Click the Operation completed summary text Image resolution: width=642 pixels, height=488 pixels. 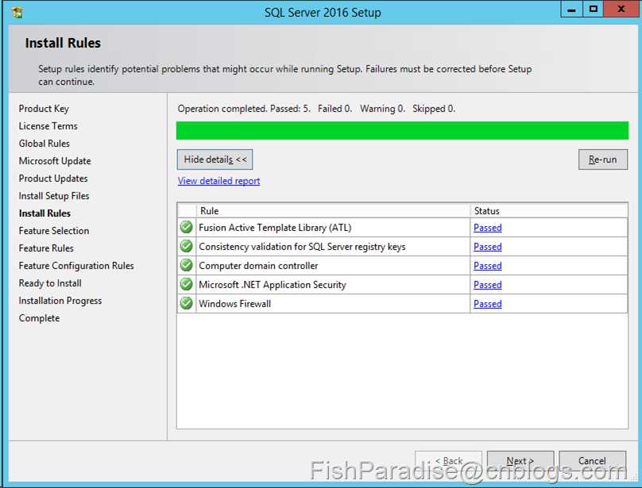316,109
